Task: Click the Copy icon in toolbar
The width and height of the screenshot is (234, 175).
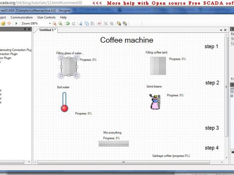Action: pyautogui.click(x=87, y=23)
